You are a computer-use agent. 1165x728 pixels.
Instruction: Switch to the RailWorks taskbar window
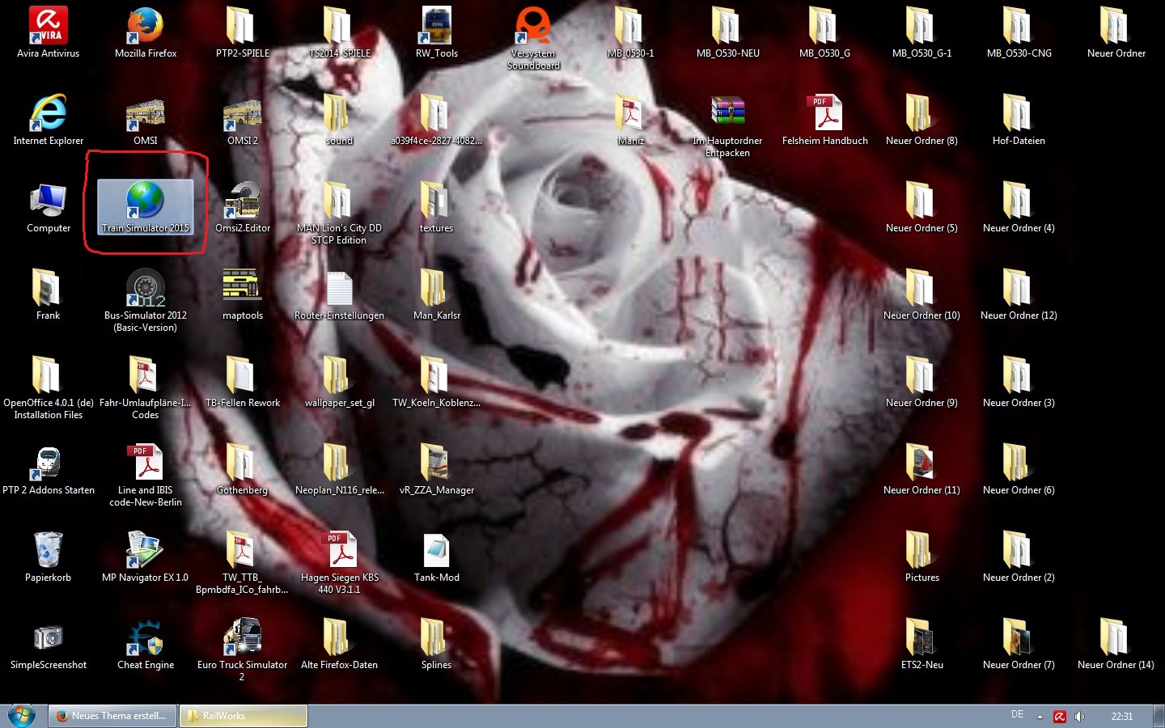[244, 716]
